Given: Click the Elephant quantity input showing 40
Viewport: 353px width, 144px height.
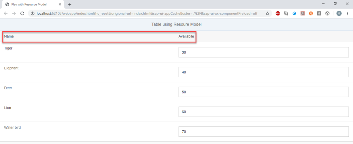Looking at the screenshot, I should click(x=264, y=72).
